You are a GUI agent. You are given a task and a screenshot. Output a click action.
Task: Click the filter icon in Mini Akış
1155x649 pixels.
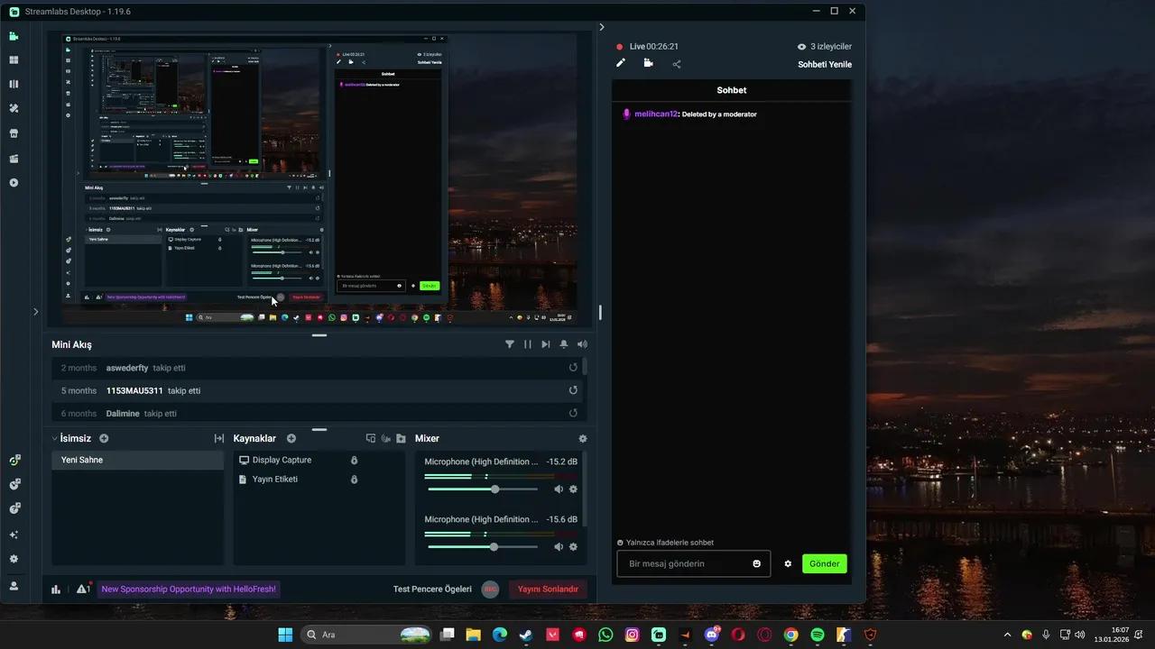(x=510, y=344)
